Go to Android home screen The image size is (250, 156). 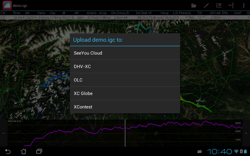[23, 151]
